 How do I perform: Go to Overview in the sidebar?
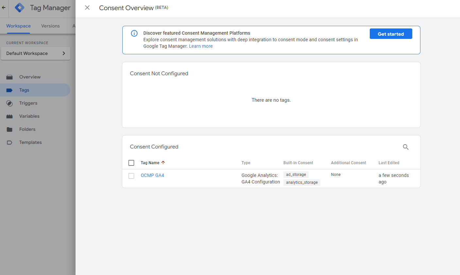click(x=30, y=77)
